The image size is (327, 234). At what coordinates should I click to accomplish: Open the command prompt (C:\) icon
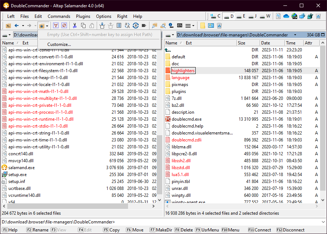[x=180, y=26]
